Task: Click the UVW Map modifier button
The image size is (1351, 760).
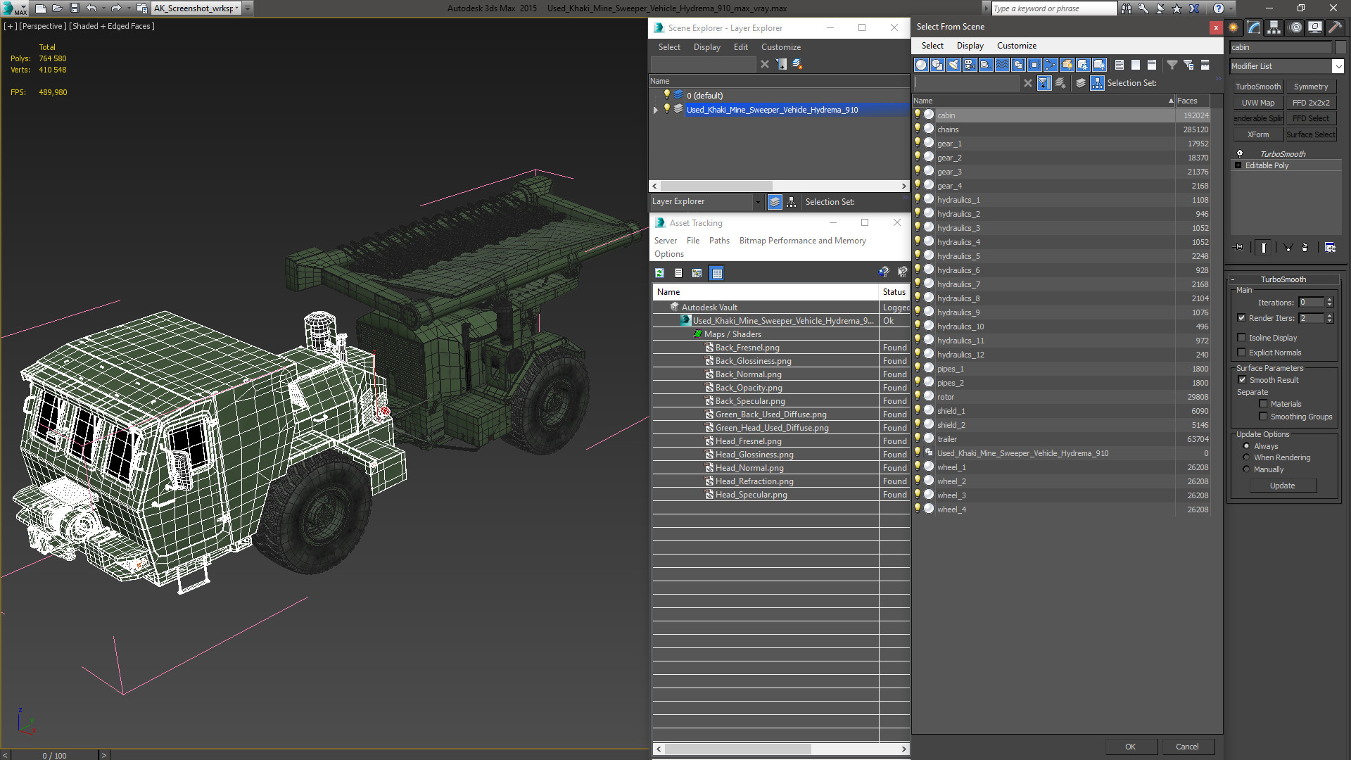Action: click(1258, 103)
